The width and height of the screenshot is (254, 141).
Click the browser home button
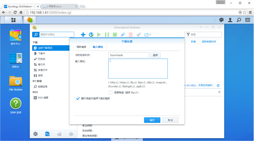pyautogui.click(x=21, y=13)
